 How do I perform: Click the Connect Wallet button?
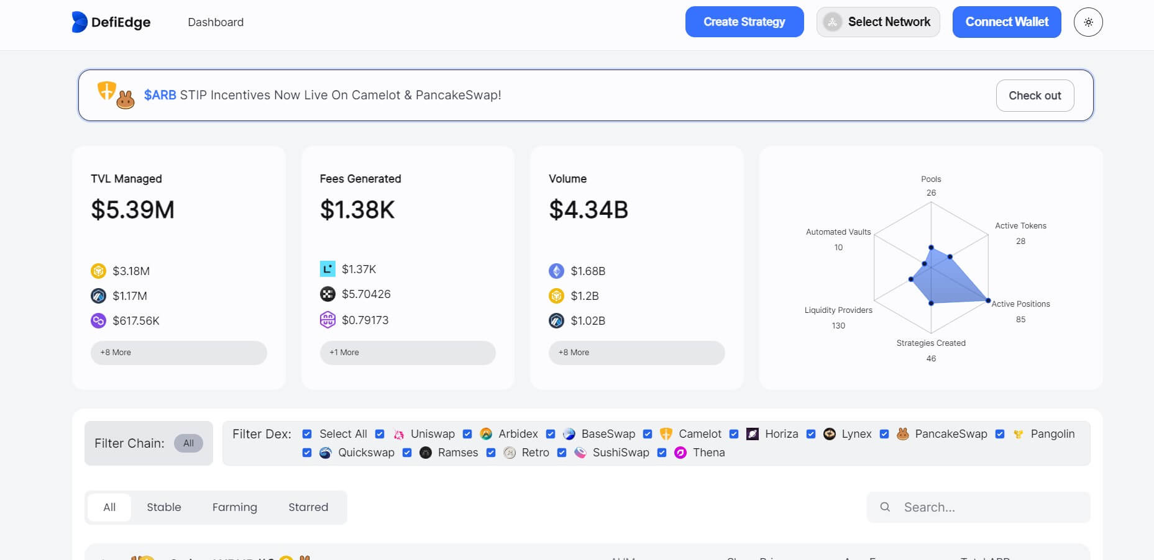pyautogui.click(x=1007, y=22)
